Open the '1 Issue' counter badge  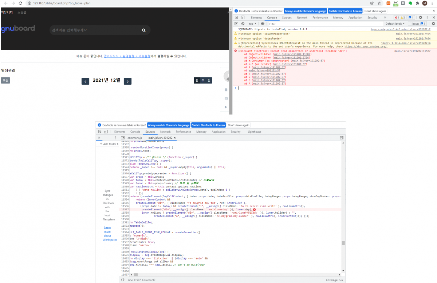(417, 24)
